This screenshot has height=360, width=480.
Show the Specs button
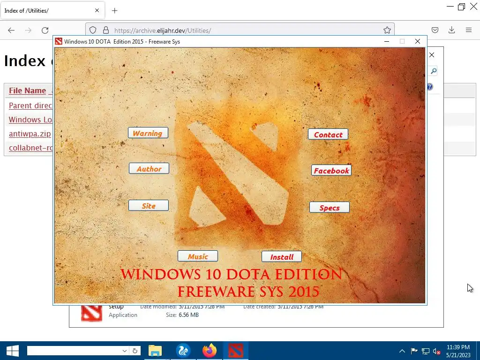(330, 207)
